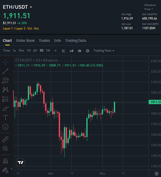This screenshot has height=177, width=161.
Task: Click the 24h Vol(ETH) value 600,190.46
Action: [150, 18]
